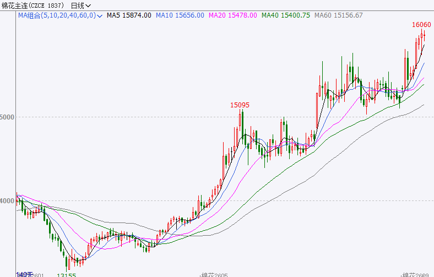This screenshot has height=277, width=434.
Task: Click the candlestick at the 15095 peak
Action: 241,124
